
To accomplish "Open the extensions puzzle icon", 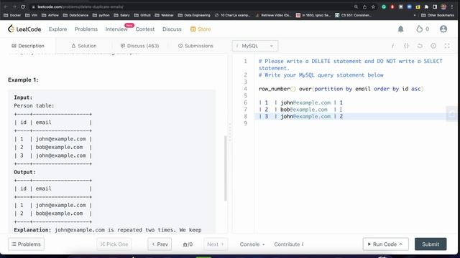I will tap(426, 6).
